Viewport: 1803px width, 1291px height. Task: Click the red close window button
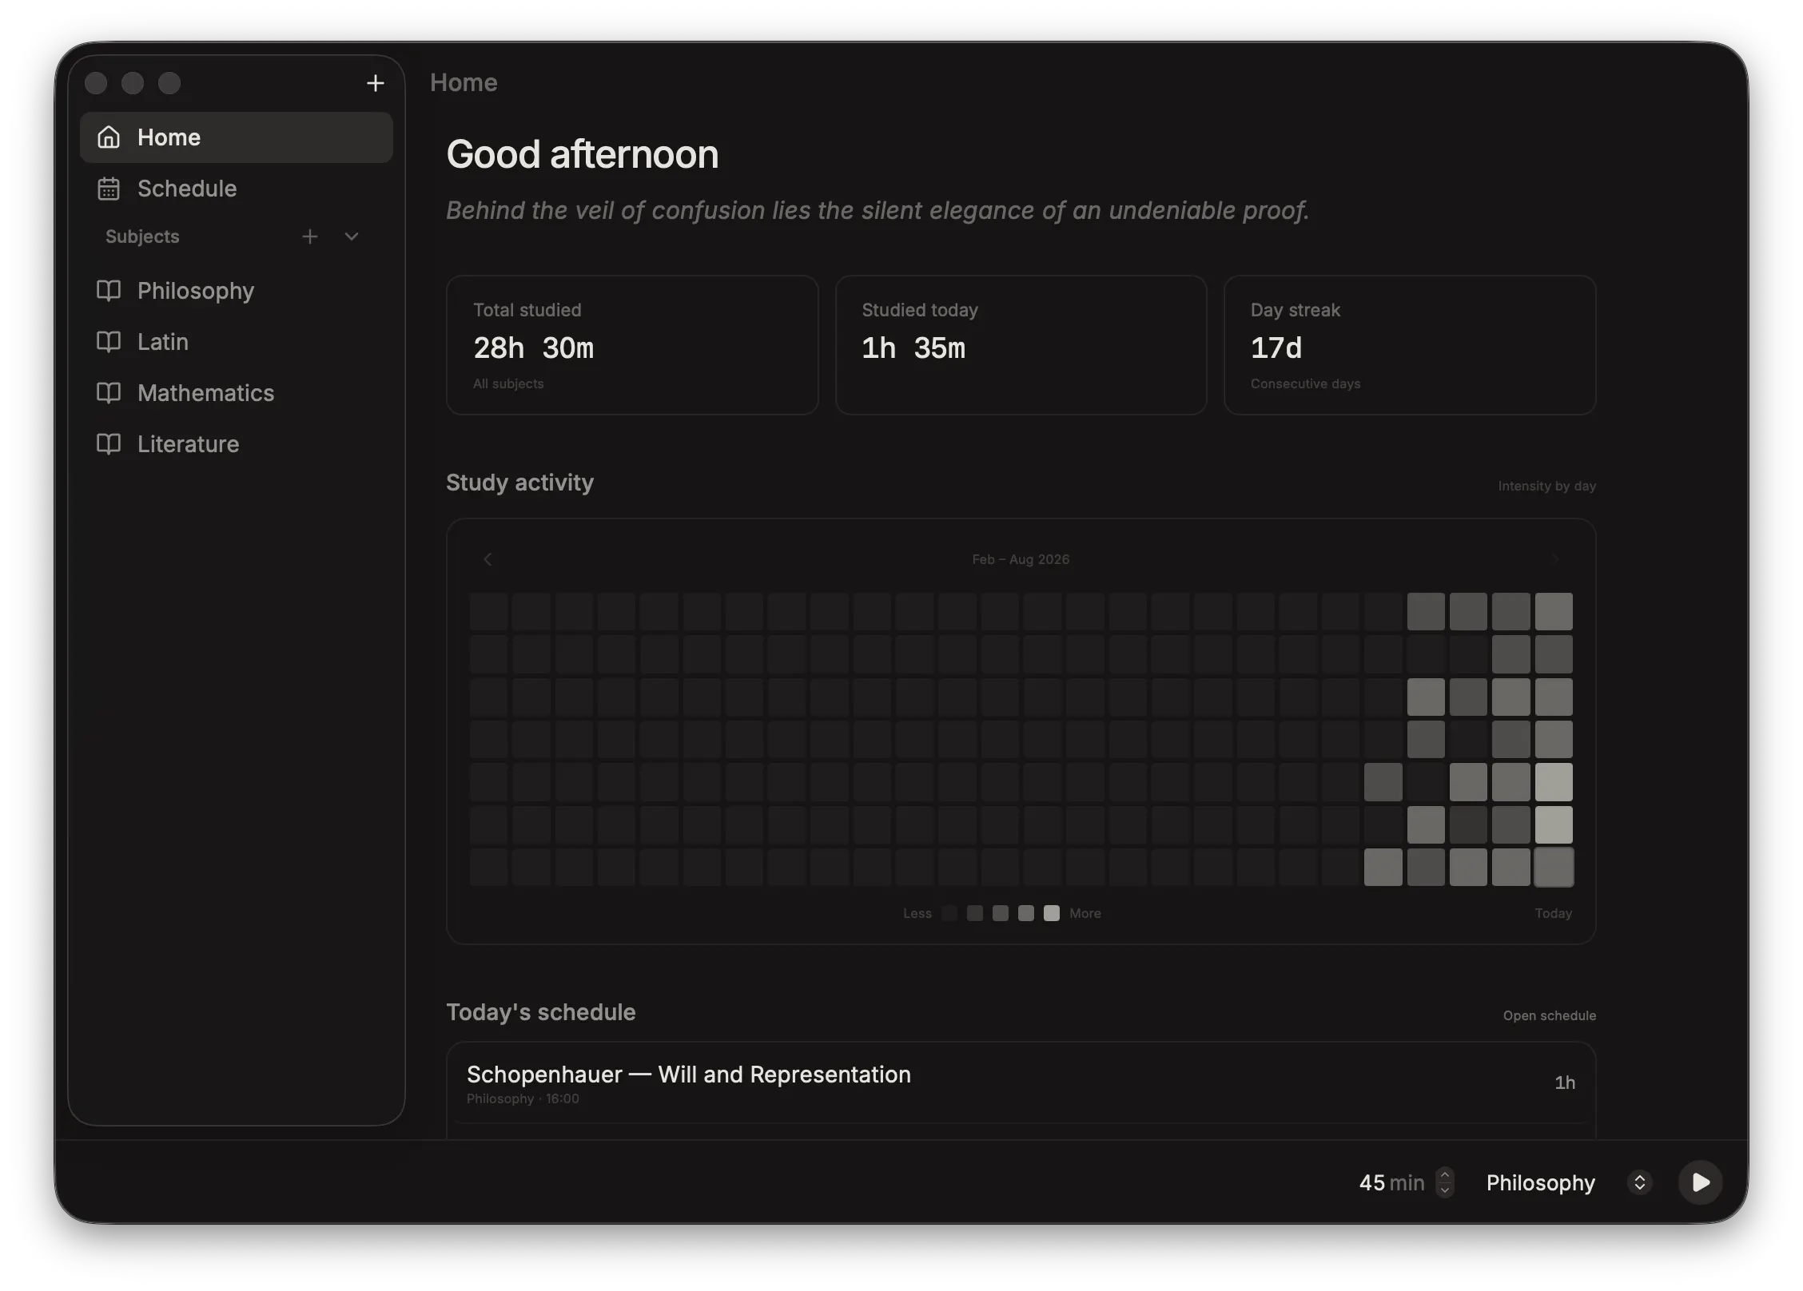[96, 83]
